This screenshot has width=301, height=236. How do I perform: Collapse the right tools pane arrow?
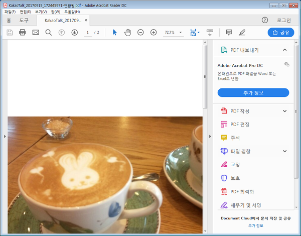tap(210, 137)
